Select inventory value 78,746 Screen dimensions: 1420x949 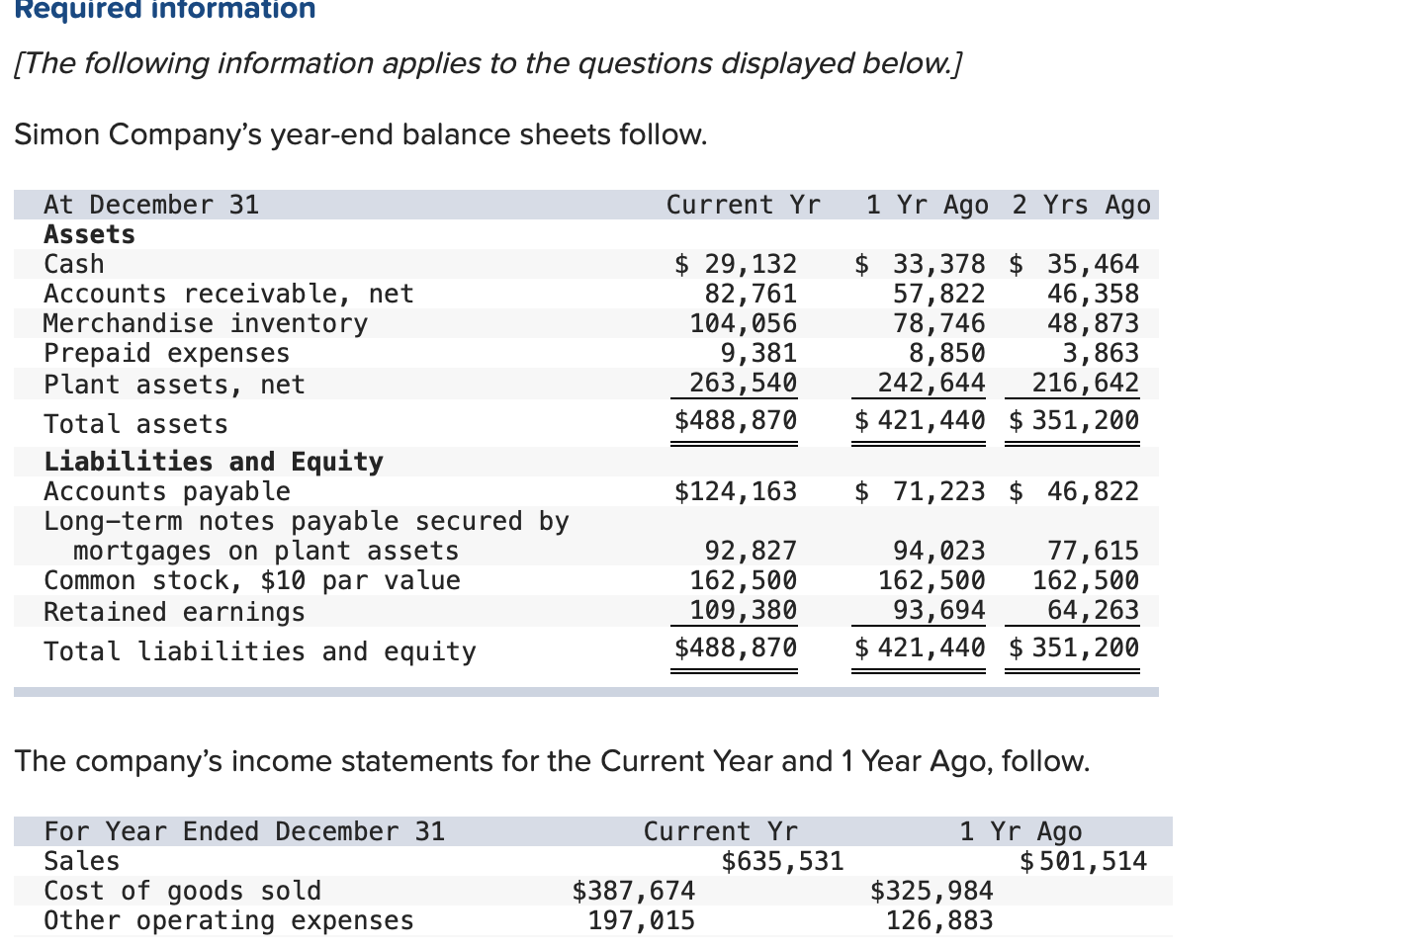pos(939,323)
